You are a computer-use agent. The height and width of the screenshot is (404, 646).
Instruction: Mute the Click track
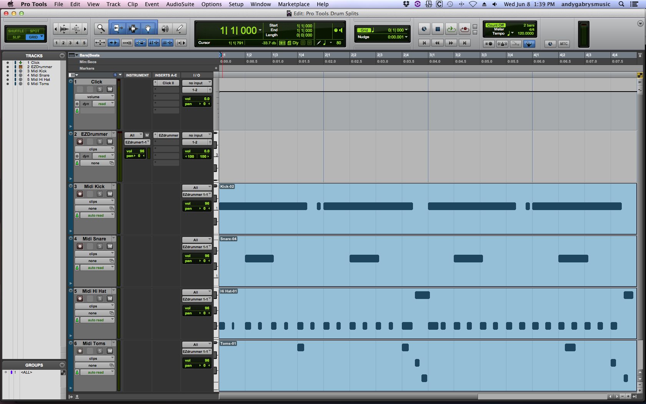pyautogui.click(x=110, y=89)
